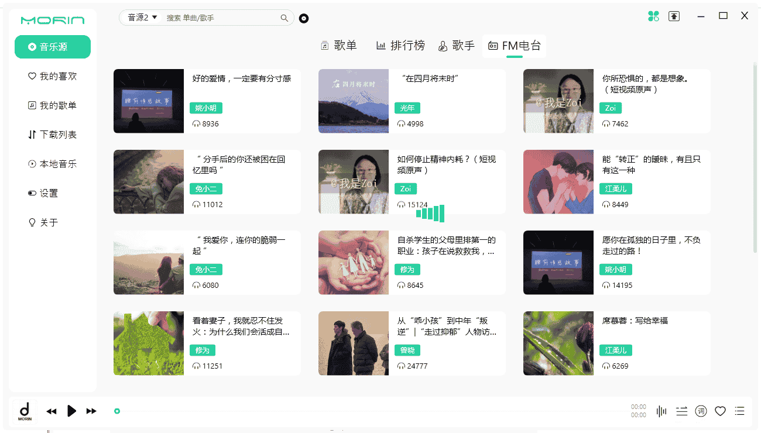Open thumbnail of “在四月将末时” station

354,101
